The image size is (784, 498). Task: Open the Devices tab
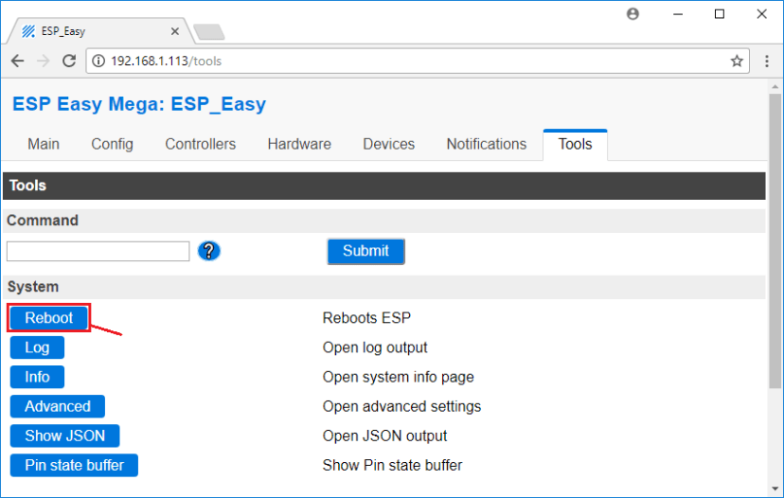point(388,144)
